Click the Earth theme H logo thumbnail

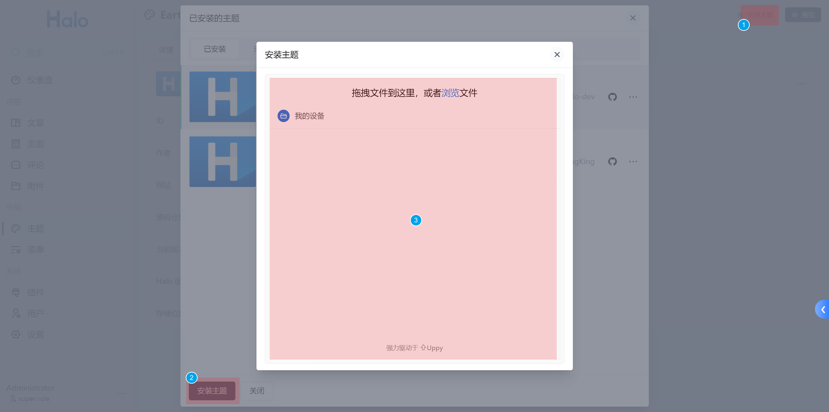point(168,84)
